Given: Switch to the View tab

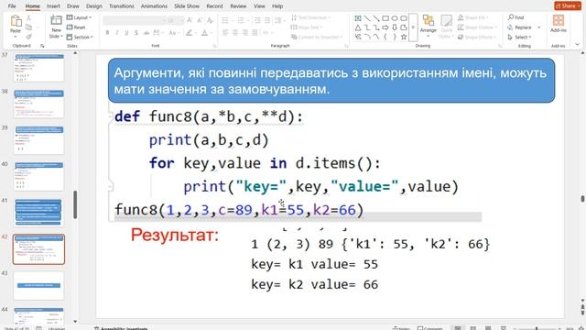Looking at the screenshot, I should click(x=259, y=6).
